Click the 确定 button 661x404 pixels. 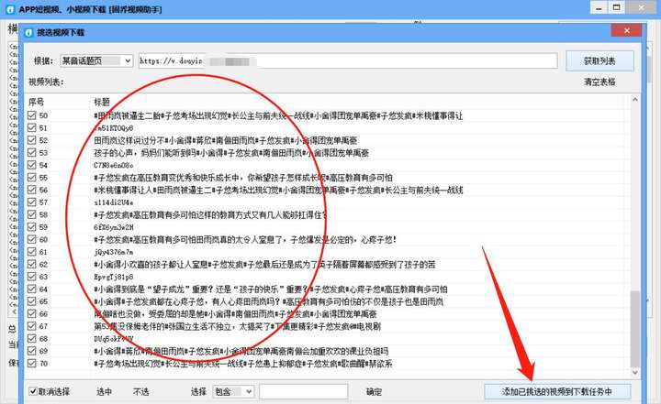click(x=374, y=392)
